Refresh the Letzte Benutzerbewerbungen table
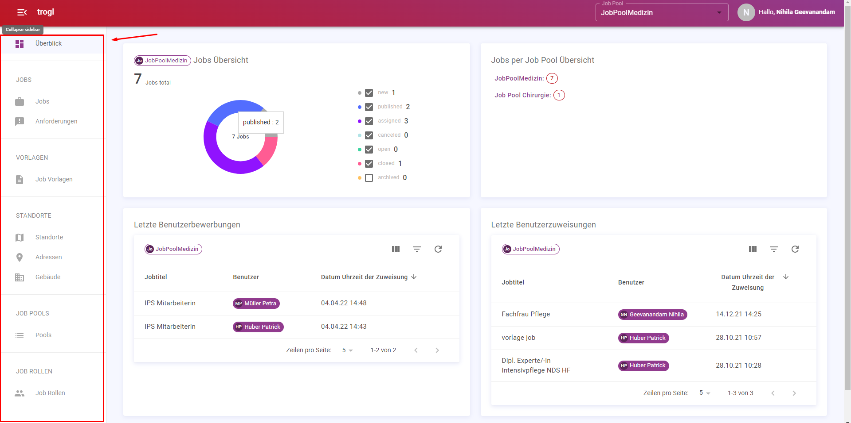The height and width of the screenshot is (423, 851). 438,249
